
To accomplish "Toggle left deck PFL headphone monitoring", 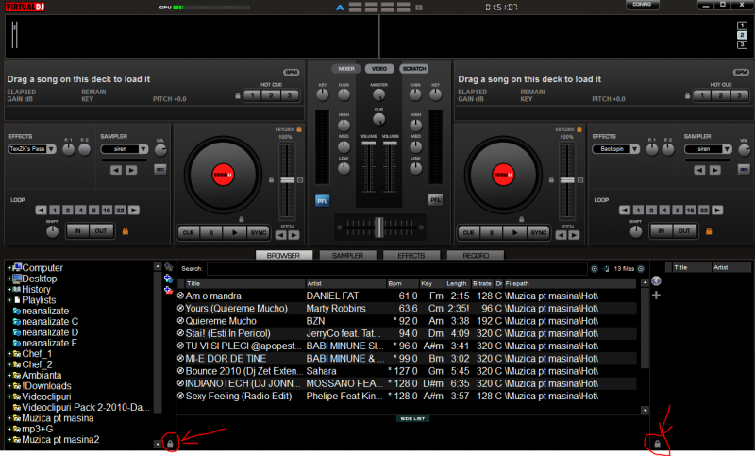I will [x=322, y=201].
